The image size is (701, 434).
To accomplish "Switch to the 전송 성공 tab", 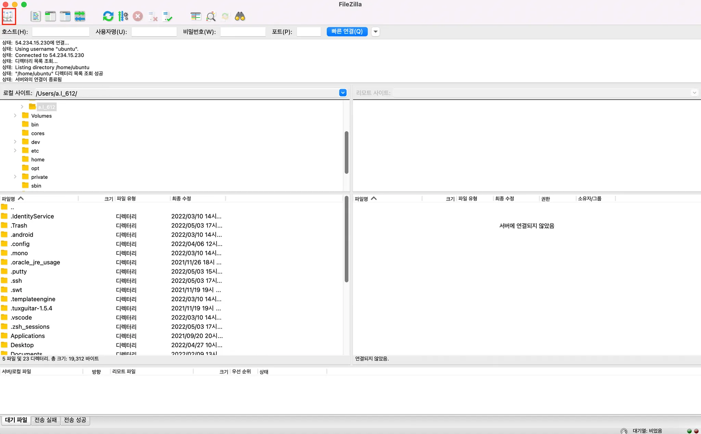I will tap(75, 420).
